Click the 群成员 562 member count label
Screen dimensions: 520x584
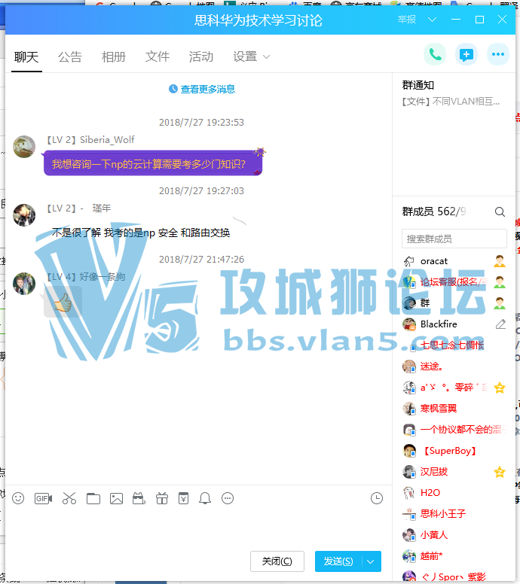click(x=434, y=211)
